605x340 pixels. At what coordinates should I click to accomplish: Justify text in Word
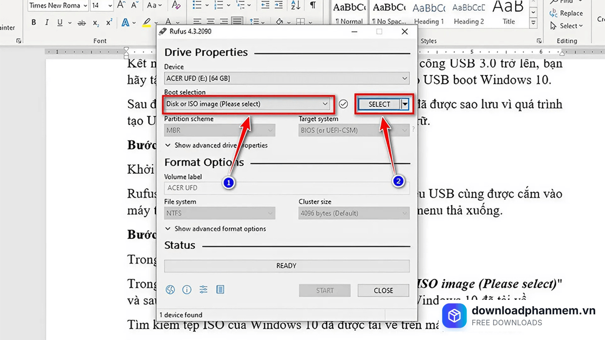coord(237,22)
